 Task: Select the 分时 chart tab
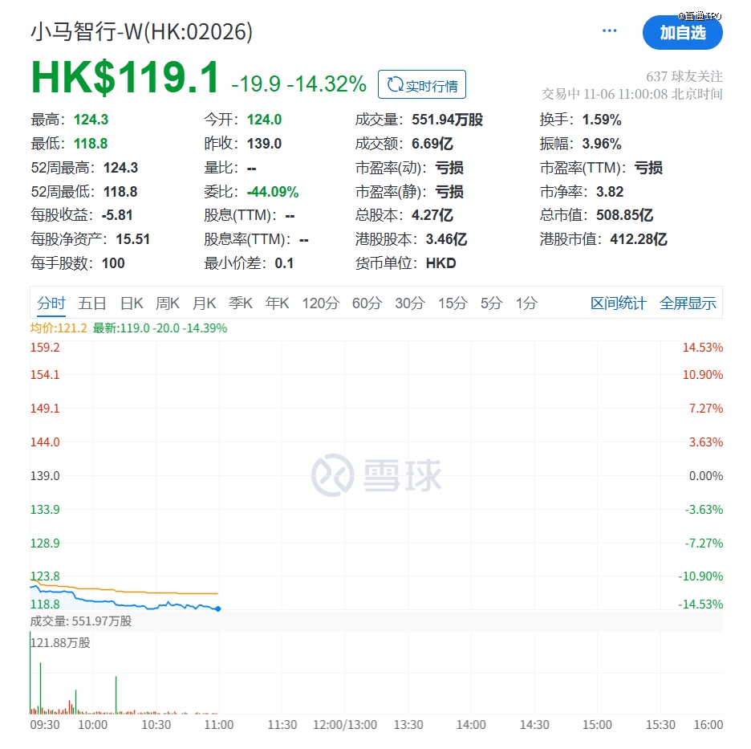51,303
